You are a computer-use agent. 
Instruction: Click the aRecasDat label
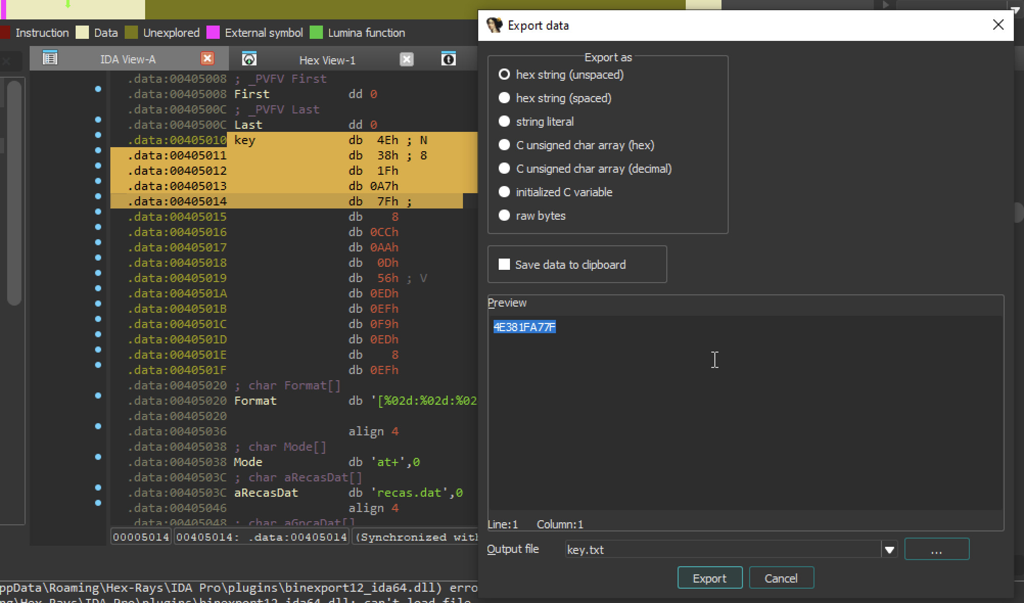(266, 493)
